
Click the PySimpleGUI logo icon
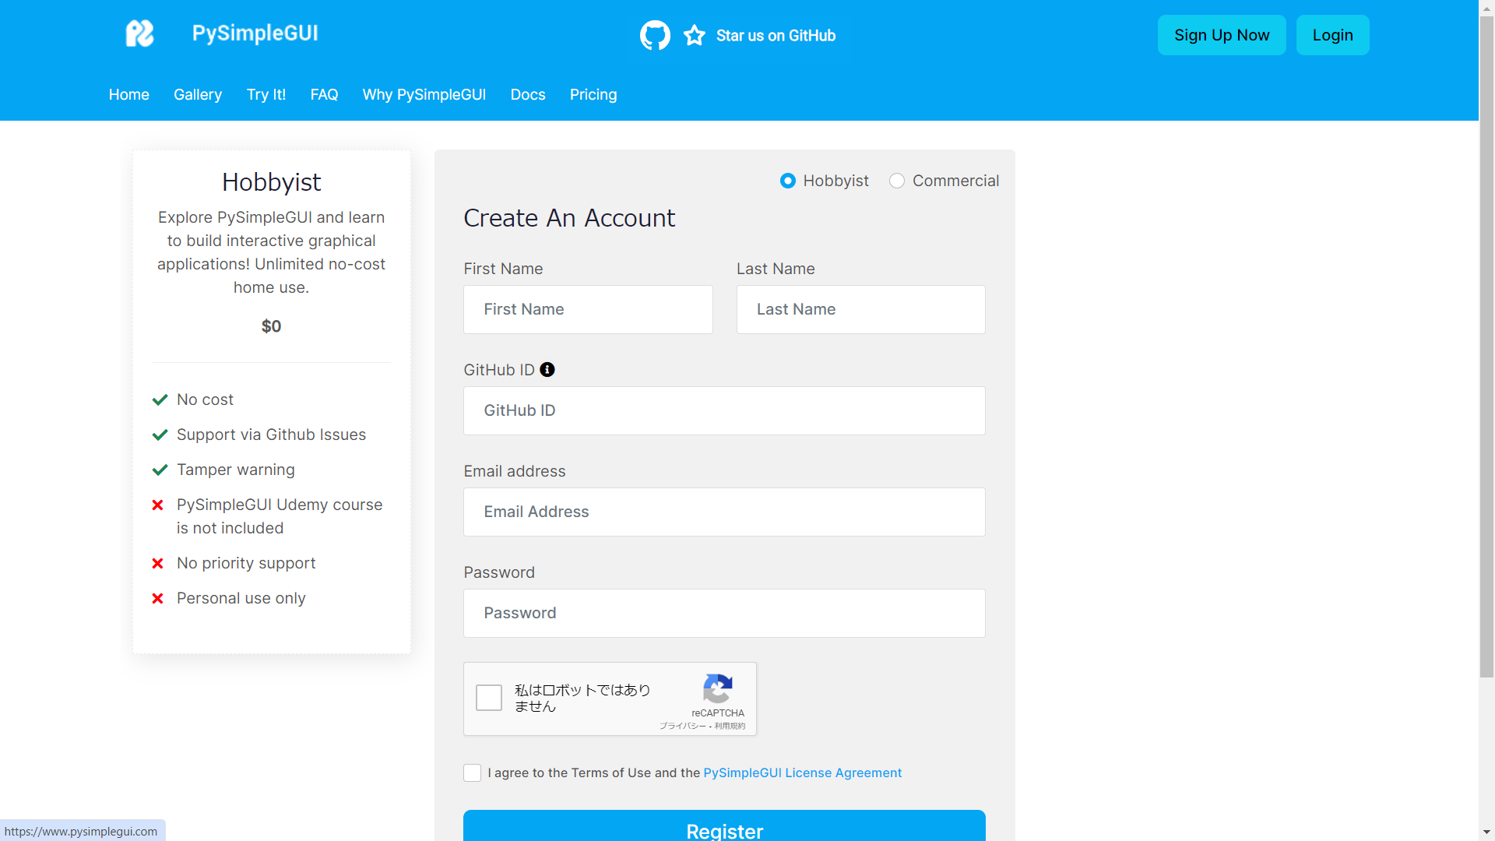(x=140, y=33)
